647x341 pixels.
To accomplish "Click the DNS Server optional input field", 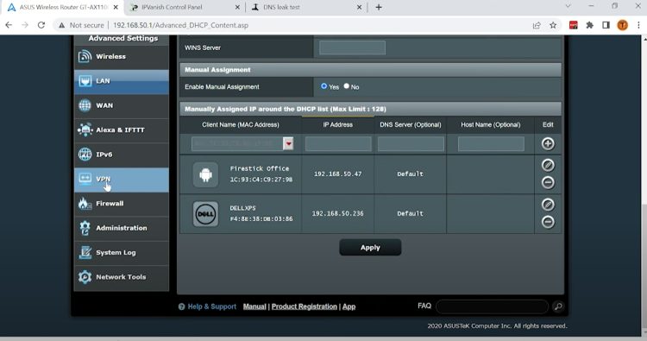I will 411,144.
